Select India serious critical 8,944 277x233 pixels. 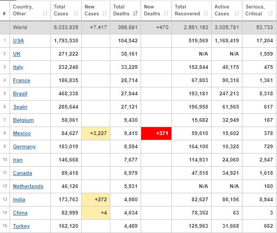266,200
